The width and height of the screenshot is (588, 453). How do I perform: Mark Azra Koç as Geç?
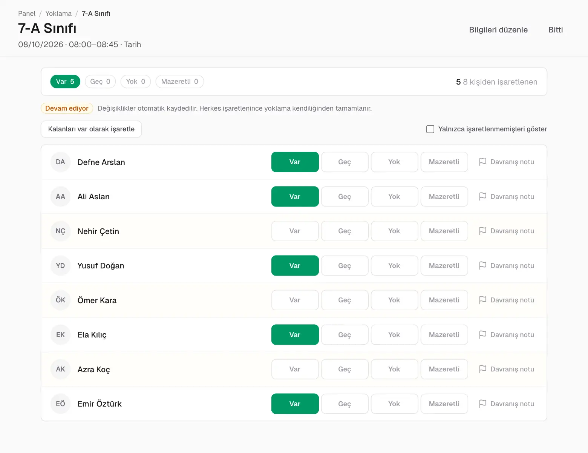345,369
